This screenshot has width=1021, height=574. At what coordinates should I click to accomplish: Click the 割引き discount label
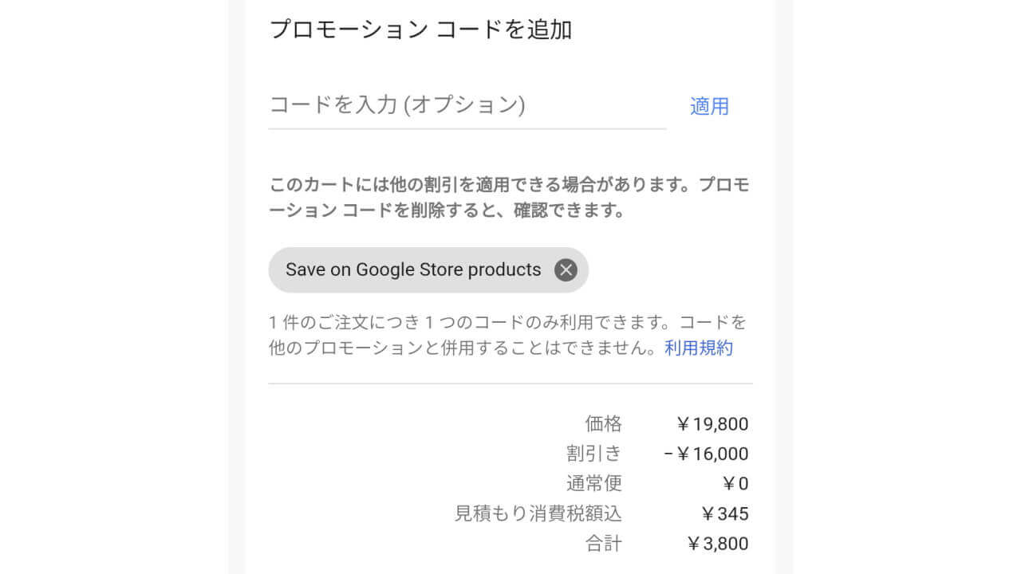point(593,454)
